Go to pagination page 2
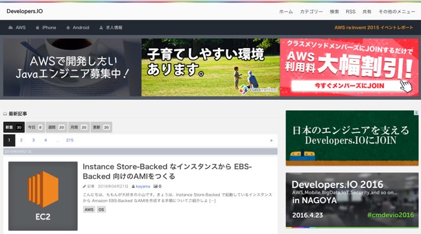The width and height of the screenshot is (421, 234). [x=21, y=140]
